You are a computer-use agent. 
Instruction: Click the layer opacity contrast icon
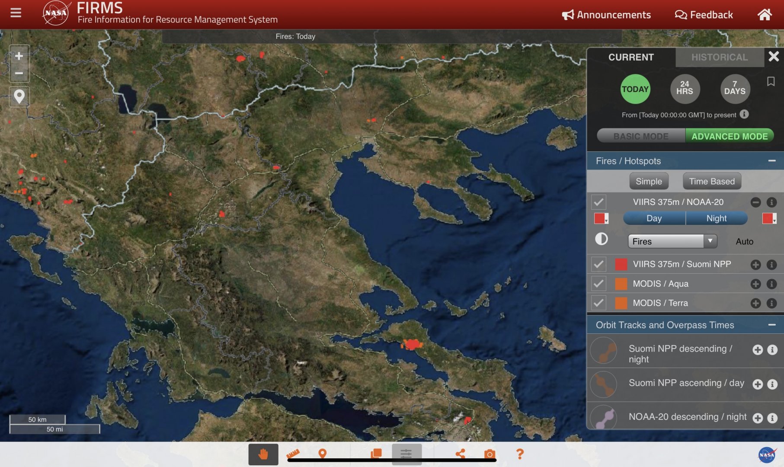pos(601,239)
